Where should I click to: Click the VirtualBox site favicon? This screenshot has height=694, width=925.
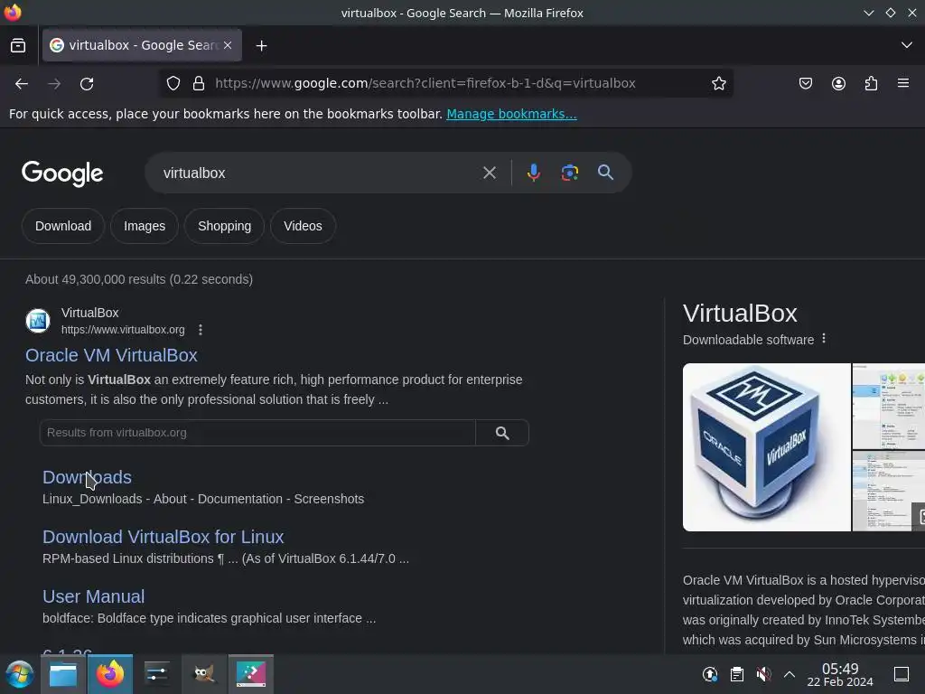click(x=38, y=321)
